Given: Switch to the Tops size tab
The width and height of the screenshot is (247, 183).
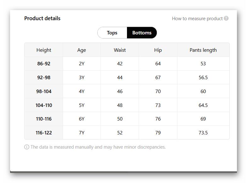Looking at the screenshot, I should pyautogui.click(x=112, y=33).
